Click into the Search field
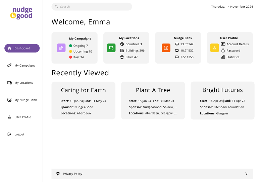 pos(94,7)
